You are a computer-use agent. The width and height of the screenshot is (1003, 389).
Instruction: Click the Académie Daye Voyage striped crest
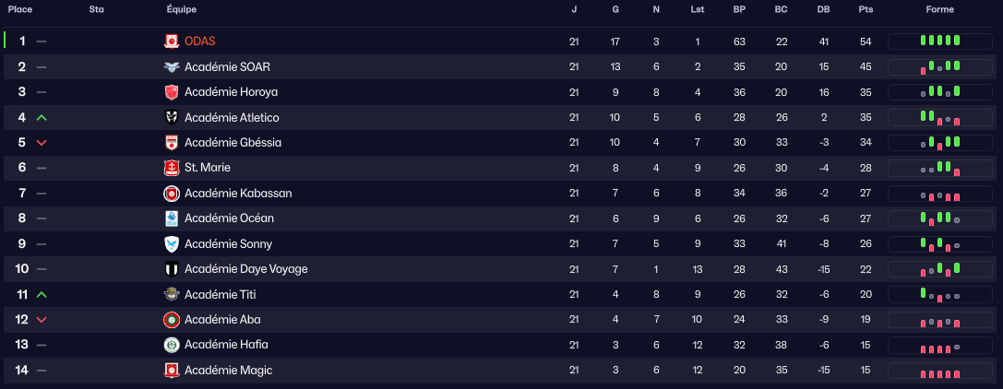tap(171, 269)
